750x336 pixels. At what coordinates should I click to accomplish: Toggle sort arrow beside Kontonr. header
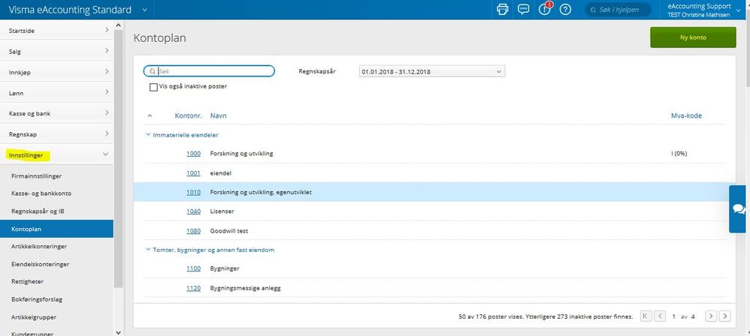click(150, 116)
